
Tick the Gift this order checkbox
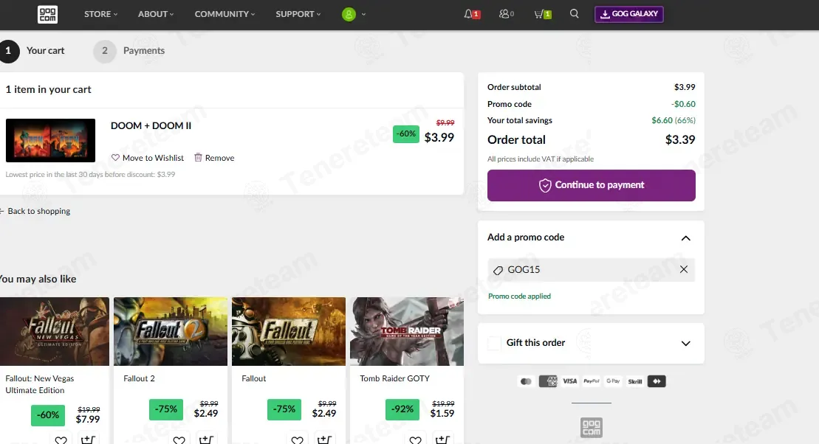click(494, 343)
